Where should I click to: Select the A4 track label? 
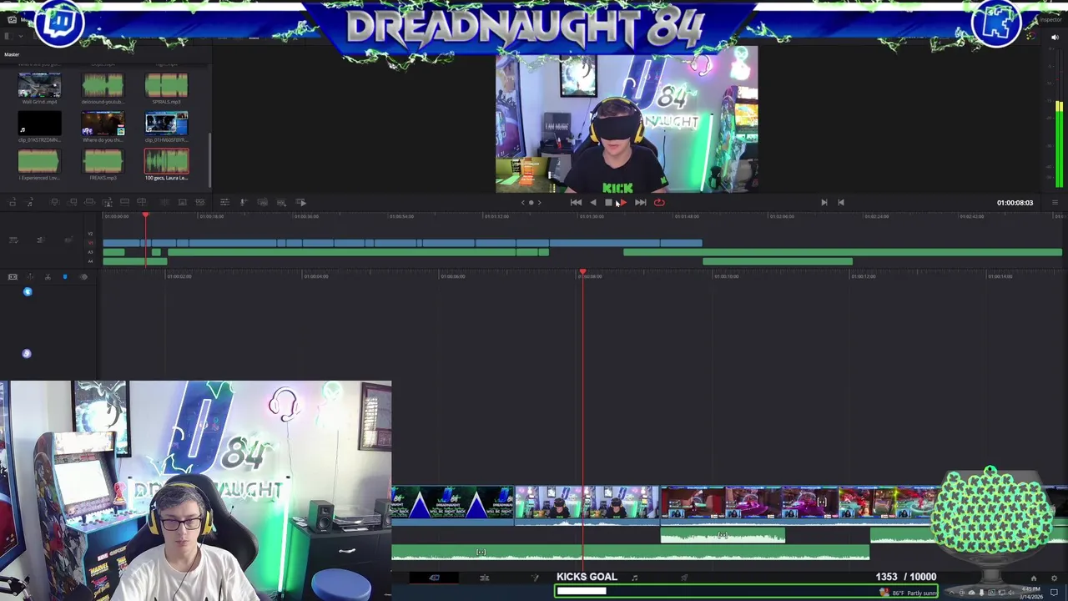pyautogui.click(x=90, y=261)
